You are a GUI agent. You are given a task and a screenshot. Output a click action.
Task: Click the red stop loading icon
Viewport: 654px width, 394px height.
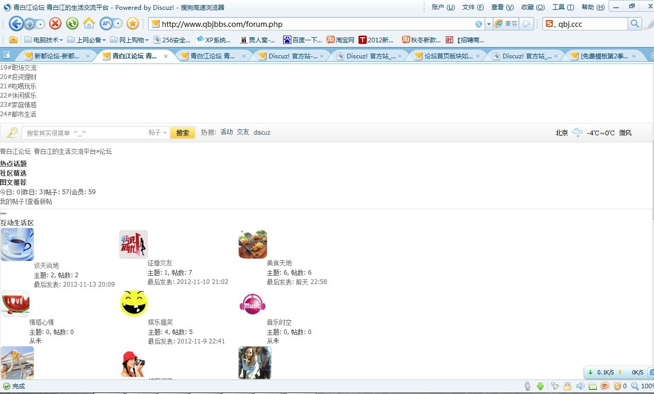click(55, 24)
